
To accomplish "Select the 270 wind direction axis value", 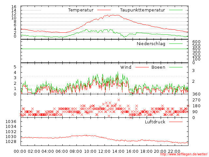I will tap(196, 100).
